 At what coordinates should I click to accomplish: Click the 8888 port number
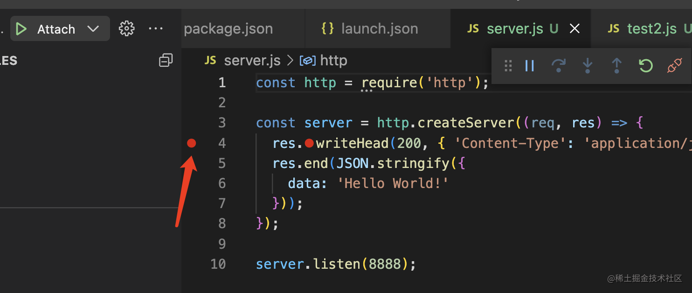(x=385, y=264)
